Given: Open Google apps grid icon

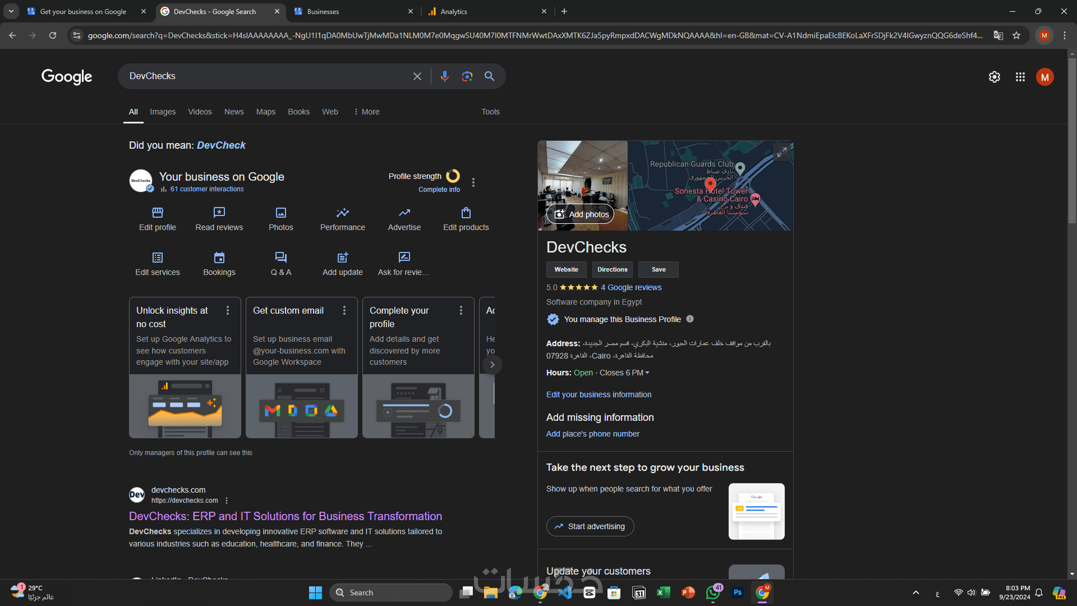Looking at the screenshot, I should [x=1020, y=77].
